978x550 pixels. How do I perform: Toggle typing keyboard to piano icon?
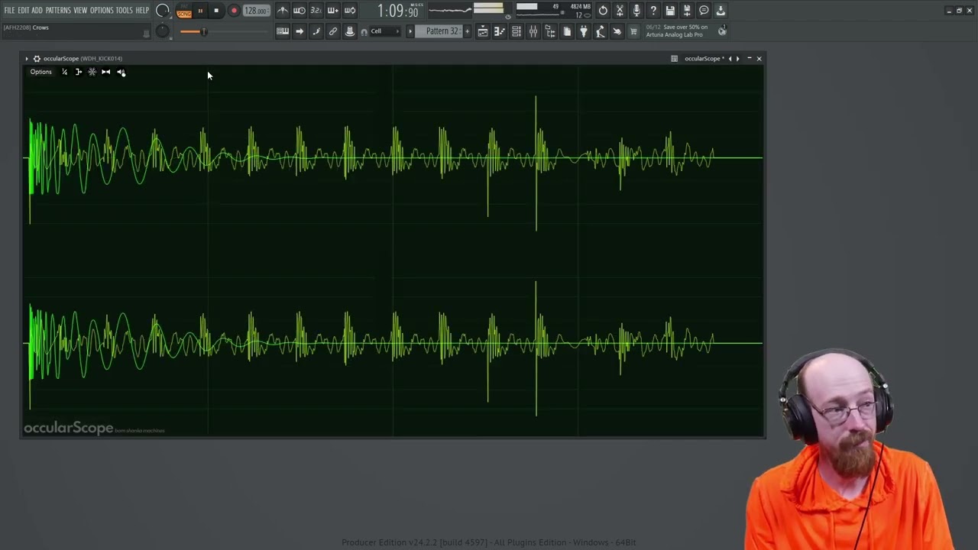pos(283,31)
